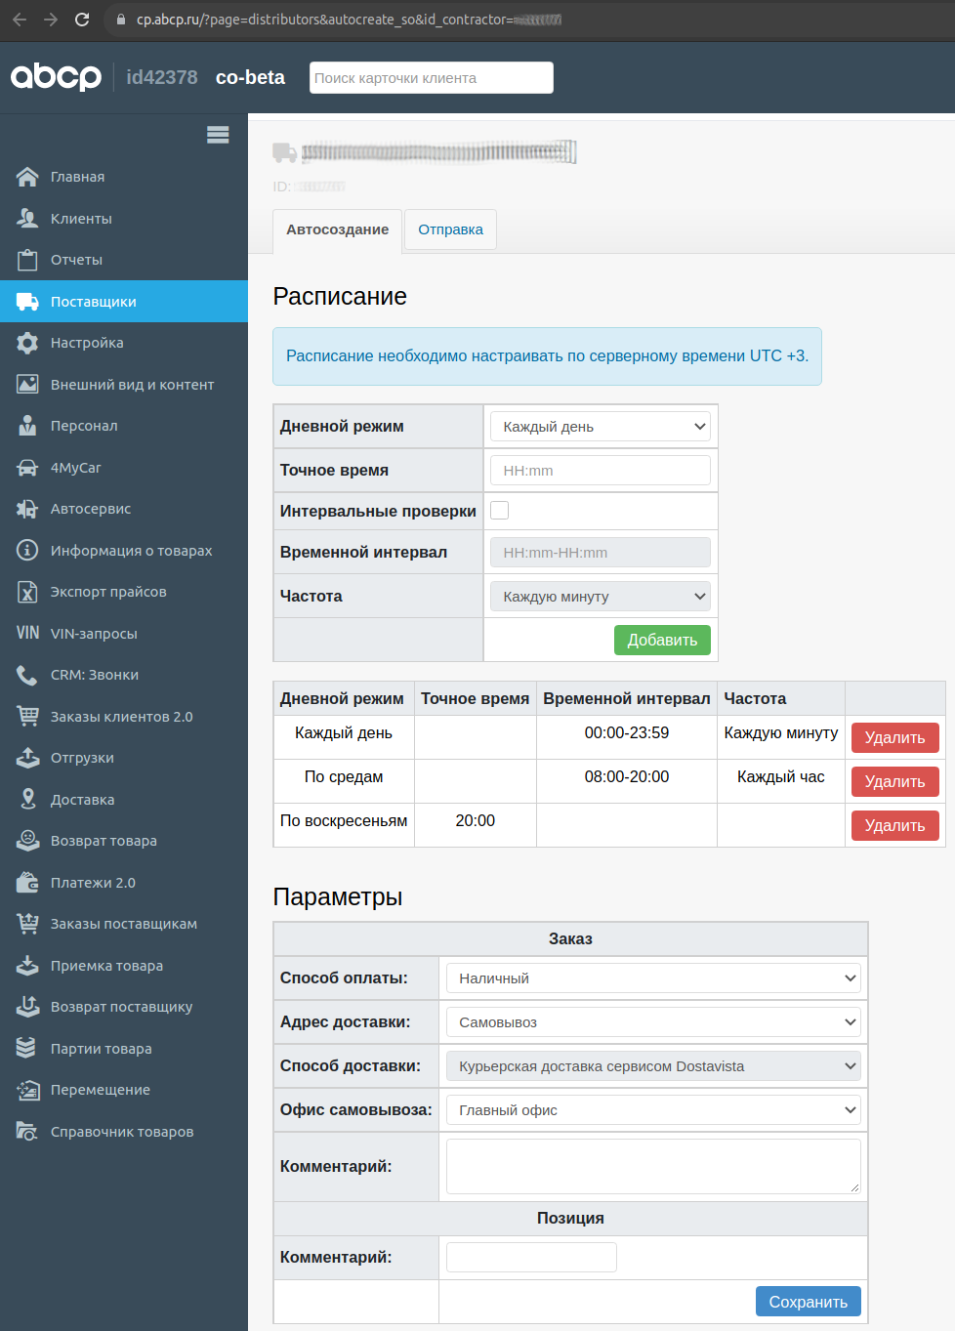The width and height of the screenshot is (955, 1331).
Task: Click the Настройка gear icon
Action: [27, 343]
